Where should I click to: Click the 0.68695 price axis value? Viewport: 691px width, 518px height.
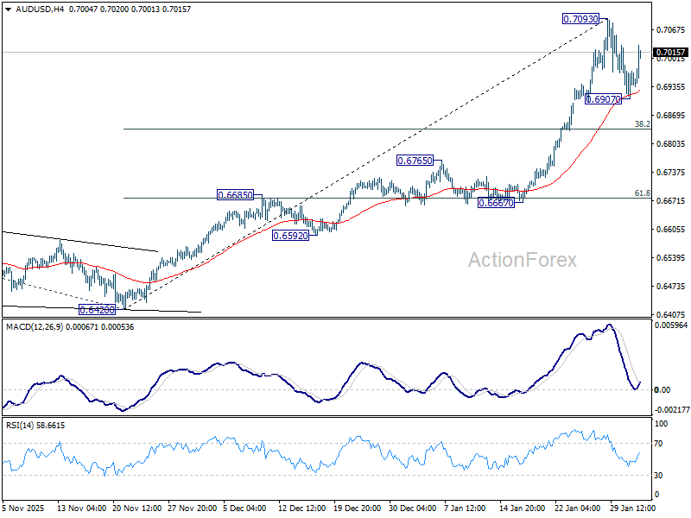[x=671, y=116]
